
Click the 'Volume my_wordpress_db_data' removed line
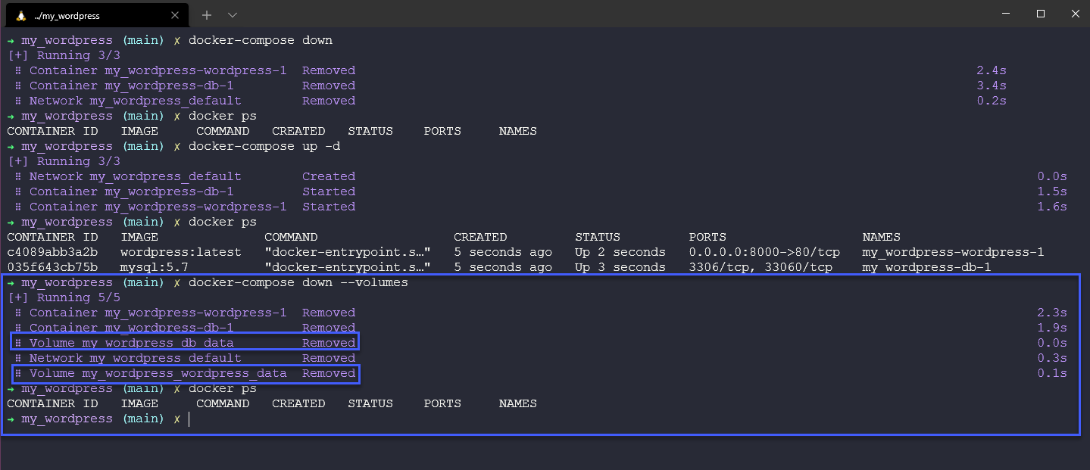(x=184, y=343)
